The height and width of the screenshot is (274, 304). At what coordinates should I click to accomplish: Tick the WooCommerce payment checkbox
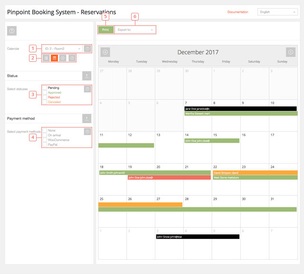pos(45,140)
